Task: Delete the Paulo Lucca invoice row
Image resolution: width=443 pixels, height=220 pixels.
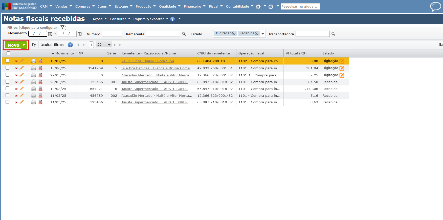Action: (16, 61)
